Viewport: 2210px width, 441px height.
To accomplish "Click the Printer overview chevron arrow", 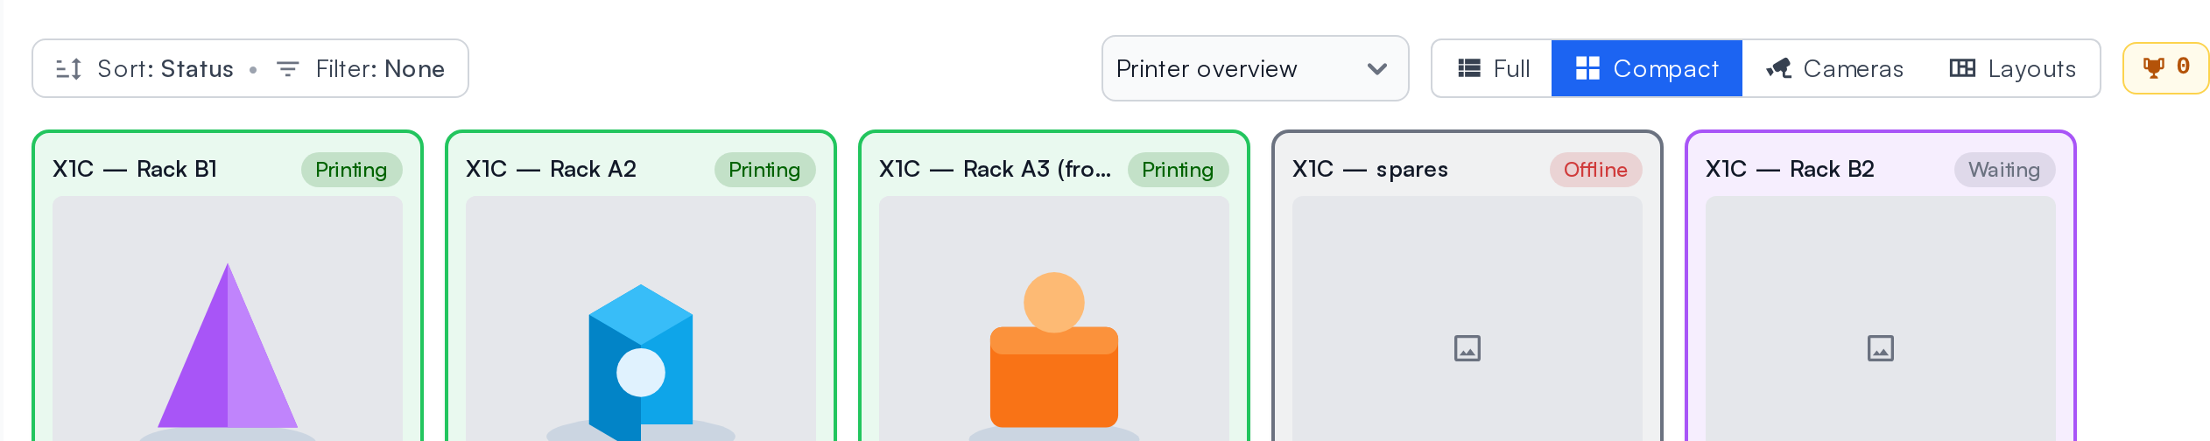I will click(1377, 69).
